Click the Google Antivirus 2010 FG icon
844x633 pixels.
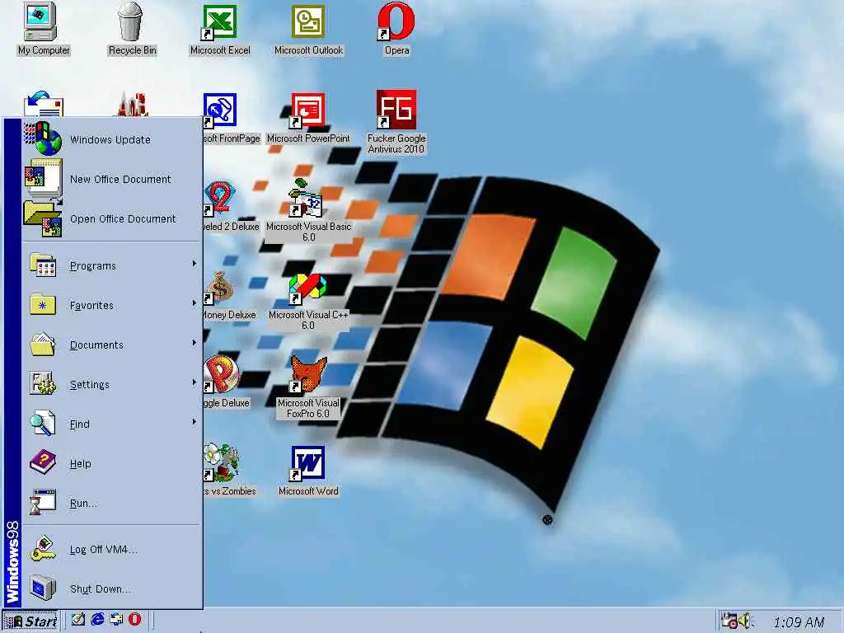(396, 110)
